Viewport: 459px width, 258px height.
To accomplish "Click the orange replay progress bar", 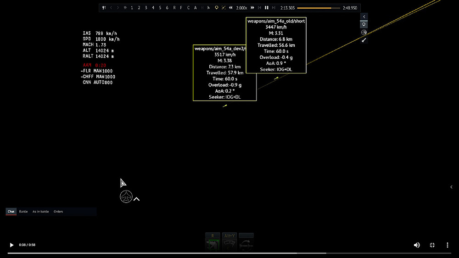I will 319,8.
